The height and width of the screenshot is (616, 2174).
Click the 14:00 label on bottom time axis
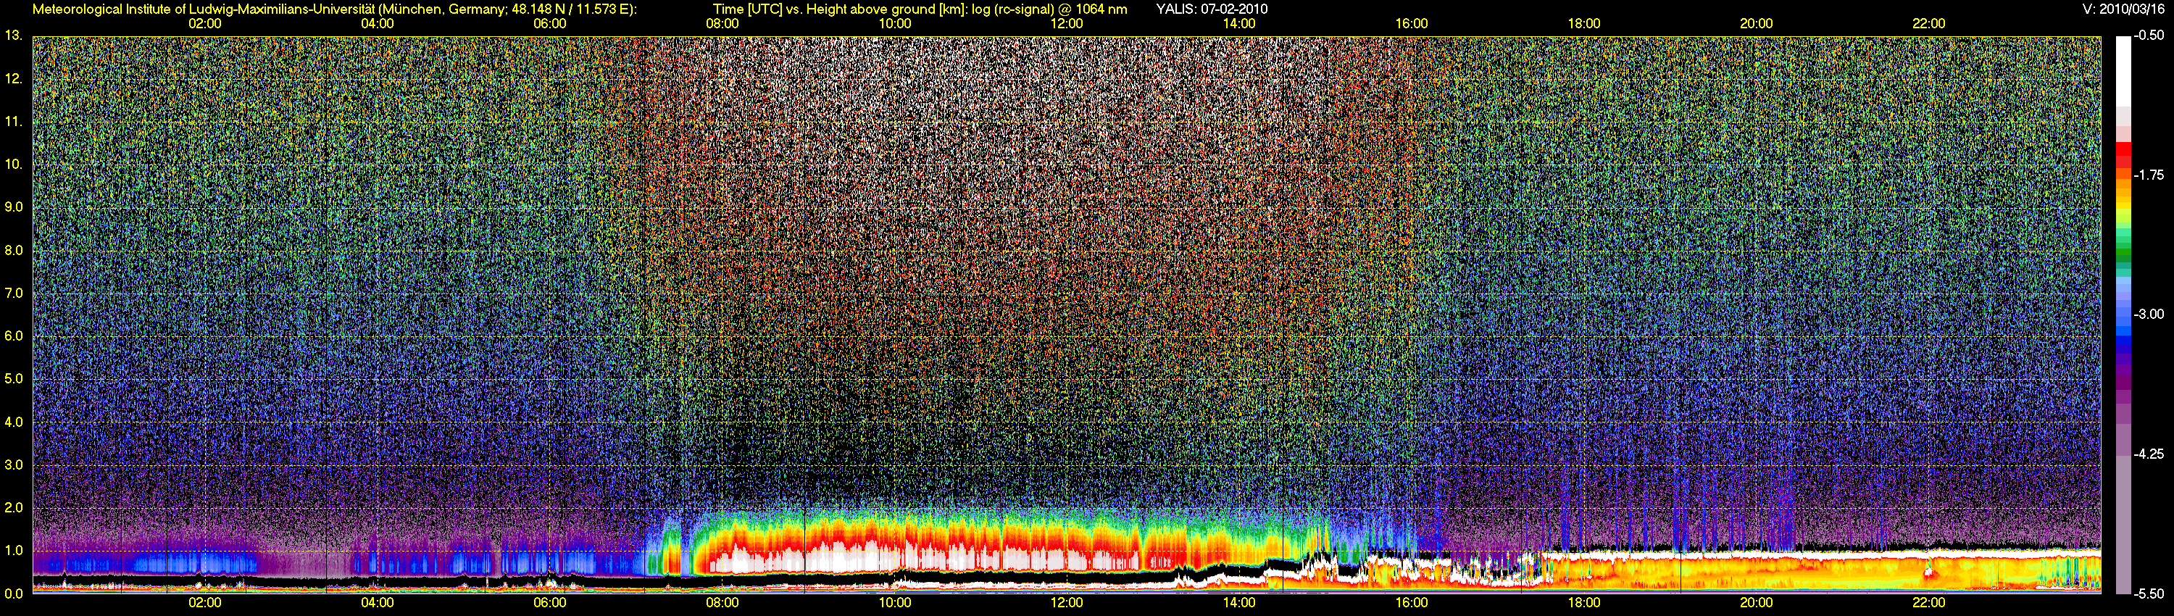pyautogui.click(x=1239, y=602)
